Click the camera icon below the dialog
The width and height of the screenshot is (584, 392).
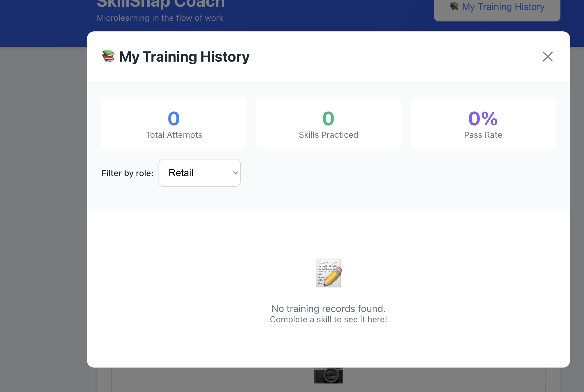coord(328,375)
